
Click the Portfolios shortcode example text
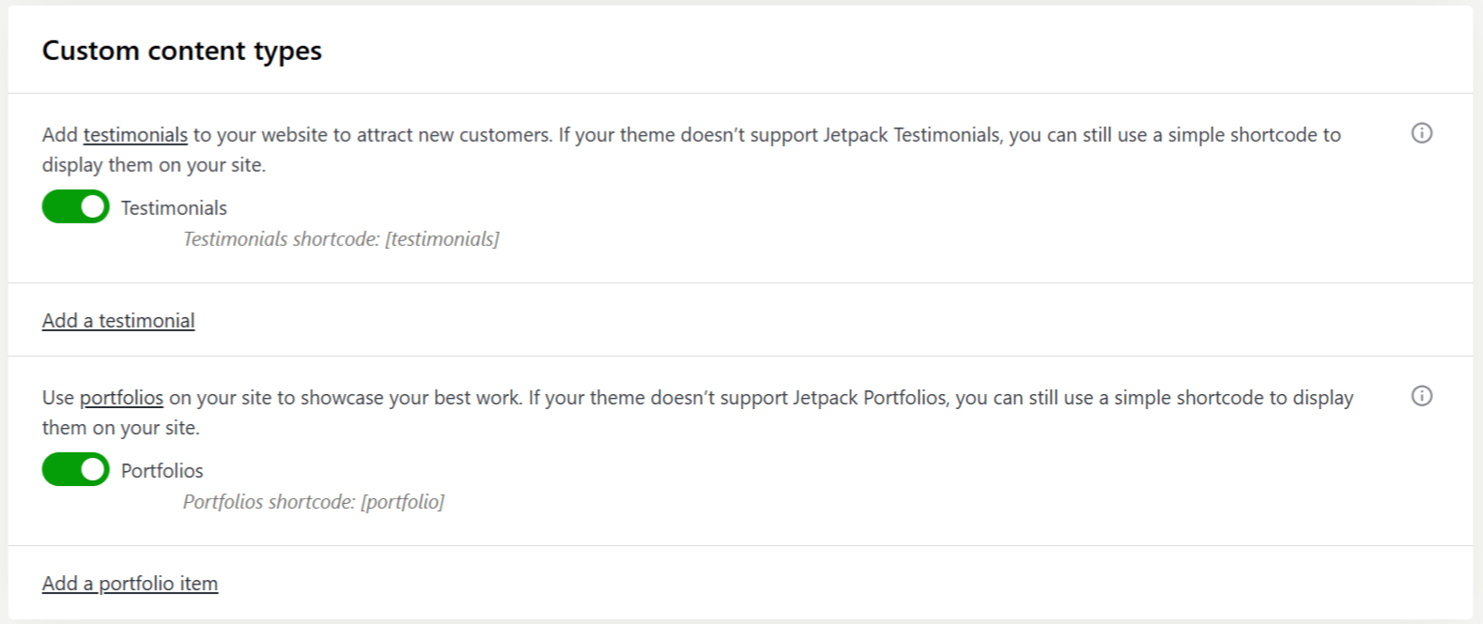pos(315,502)
